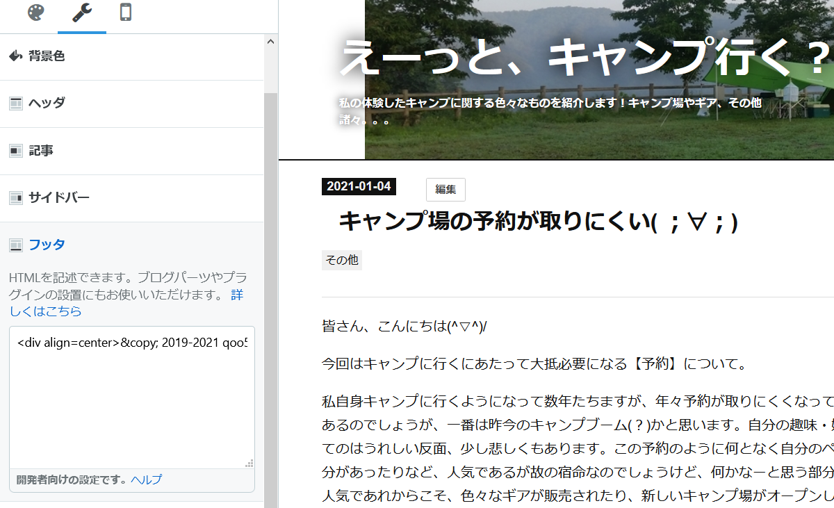Select the その他 category tag

(342, 260)
